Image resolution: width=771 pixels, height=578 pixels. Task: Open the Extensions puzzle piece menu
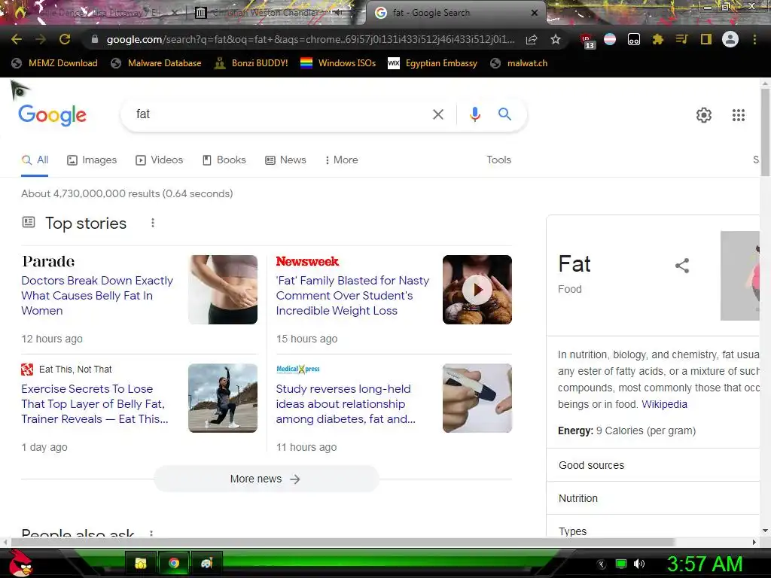tap(658, 39)
